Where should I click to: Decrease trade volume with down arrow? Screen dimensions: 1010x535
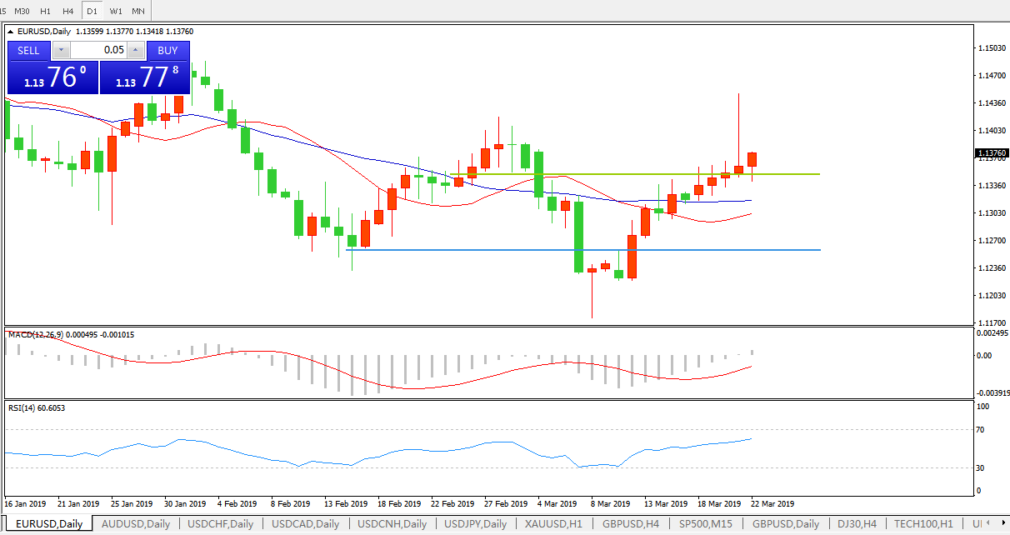[61, 50]
